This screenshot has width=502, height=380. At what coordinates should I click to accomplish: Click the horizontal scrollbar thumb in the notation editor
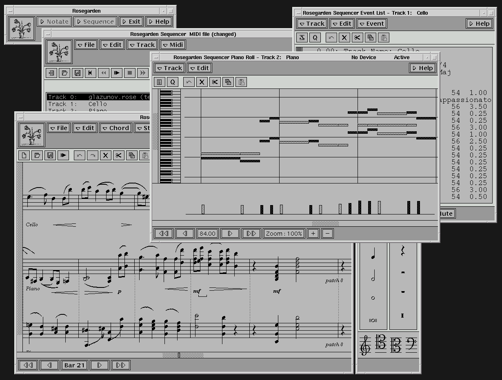coord(183,355)
